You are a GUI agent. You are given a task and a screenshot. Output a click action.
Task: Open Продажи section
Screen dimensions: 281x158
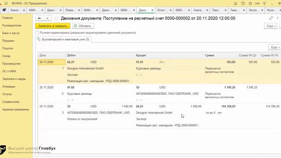point(8,41)
